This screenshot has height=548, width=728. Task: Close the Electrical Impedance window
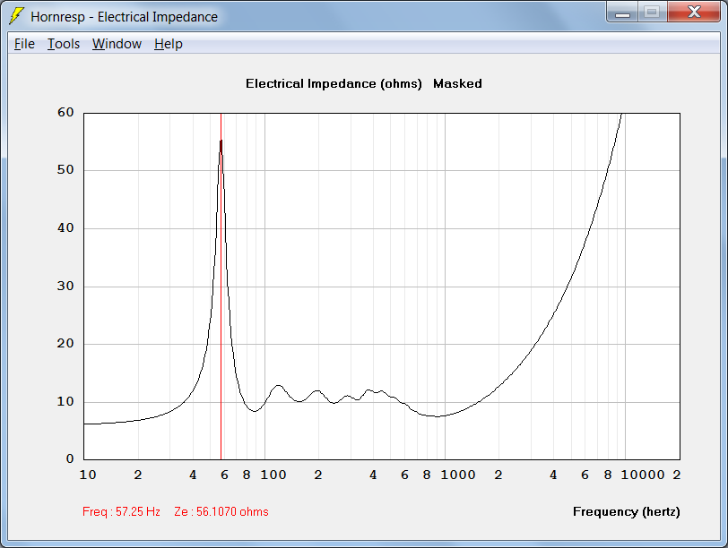694,13
